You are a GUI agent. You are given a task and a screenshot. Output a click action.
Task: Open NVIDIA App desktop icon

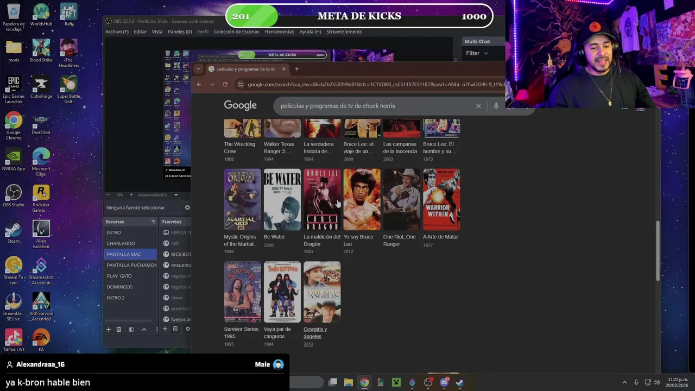pos(14,160)
